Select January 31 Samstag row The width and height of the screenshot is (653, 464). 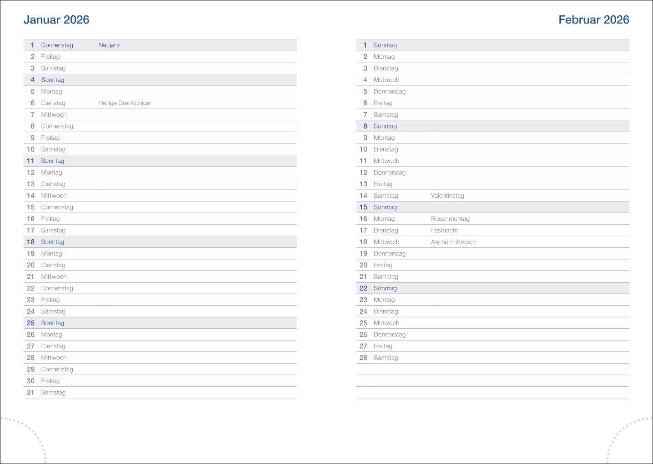(x=160, y=393)
